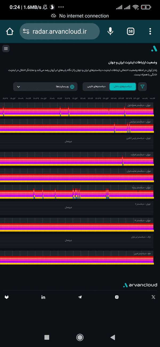Image resolution: width=160 pixels, height=347 pixels.
Task: Tap the Android home navigation button
Action: pyautogui.click(x=80, y=337)
